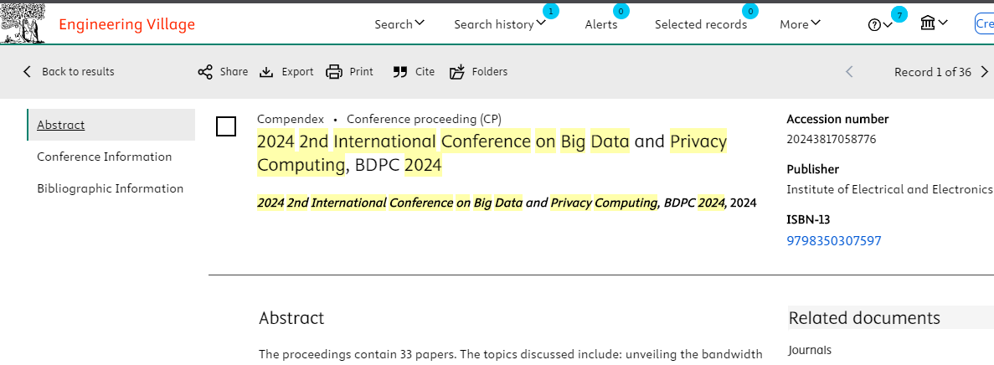This screenshot has width=994, height=365.
Task: Click the Abstract heading above the summary
Action: (291, 317)
